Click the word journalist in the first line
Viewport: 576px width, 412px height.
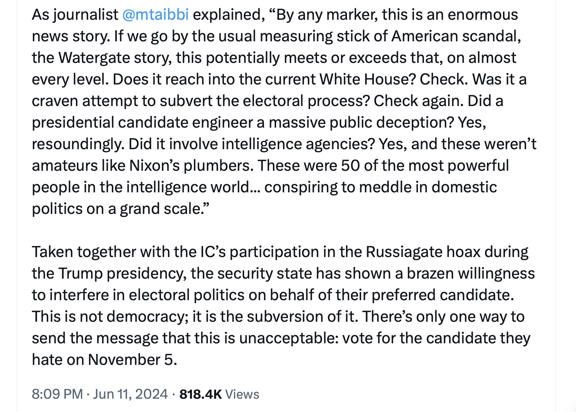pyautogui.click(x=86, y=15)
